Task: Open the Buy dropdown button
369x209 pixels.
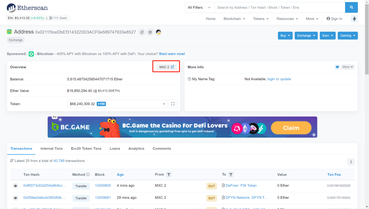Action: pyautogui.click(x=285, y=36)
